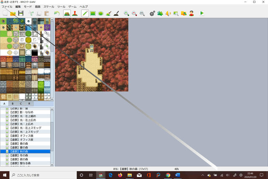
Task: Pick the solid black tile in palette
Action: [35, 52]
